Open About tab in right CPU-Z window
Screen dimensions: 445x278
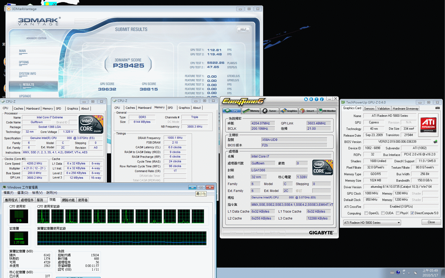[x=197, y=108]
